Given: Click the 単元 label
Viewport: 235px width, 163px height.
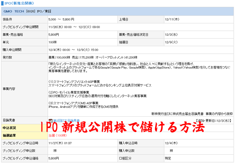Looking at the screenshot, I should pos(6,42).
